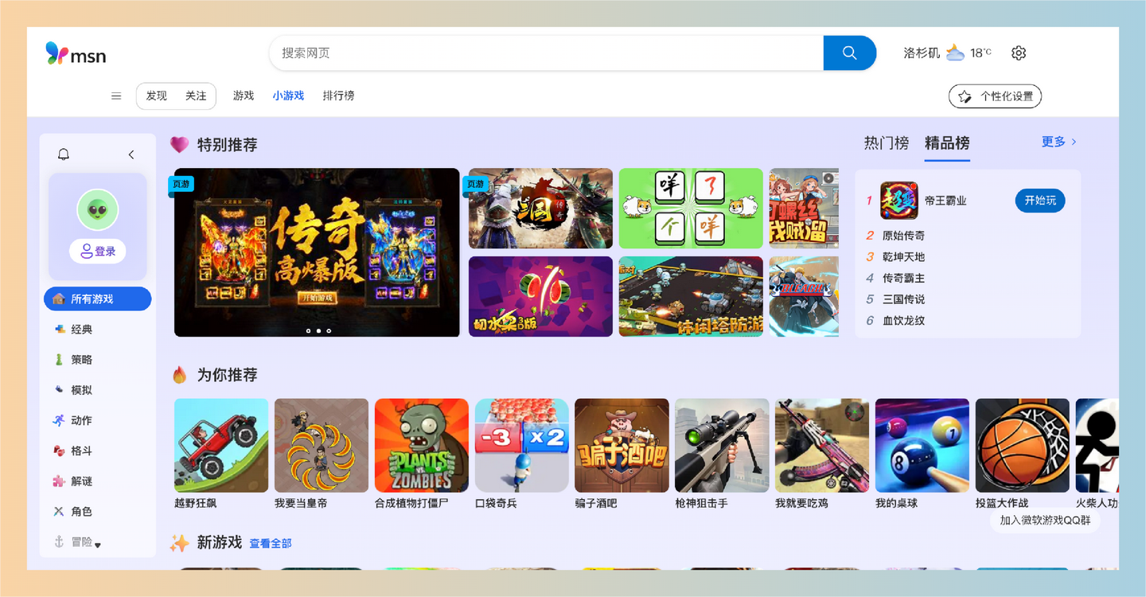
Task: Expand sidebar list with down arrow
Action: pos(98,545)
